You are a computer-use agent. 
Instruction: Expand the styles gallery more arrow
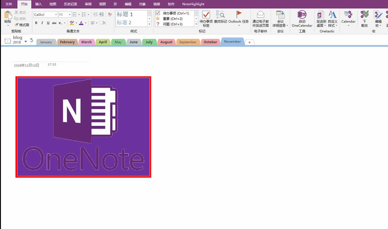(149, 24)
